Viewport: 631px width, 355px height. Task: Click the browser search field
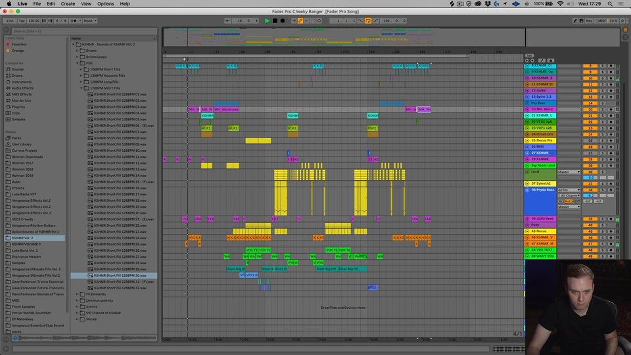tap(83, 31)
